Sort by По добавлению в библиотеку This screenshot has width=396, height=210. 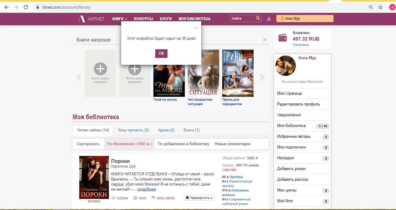[183, 144]
